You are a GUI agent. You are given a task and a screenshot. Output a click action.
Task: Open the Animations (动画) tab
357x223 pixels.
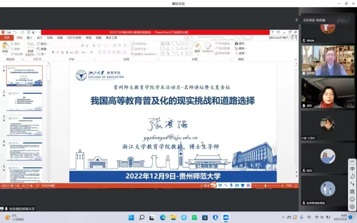pyautogui.click(x=60, y=38)
